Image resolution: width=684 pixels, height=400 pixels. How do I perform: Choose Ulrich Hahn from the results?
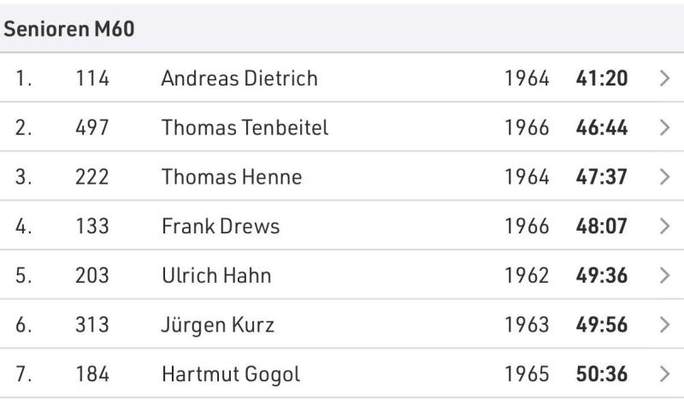[x=216, y=275]
